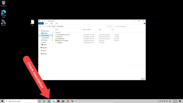Screen dimensions: 183x103
Task: Expand the This PC tree node
Action: click(39, 51)
